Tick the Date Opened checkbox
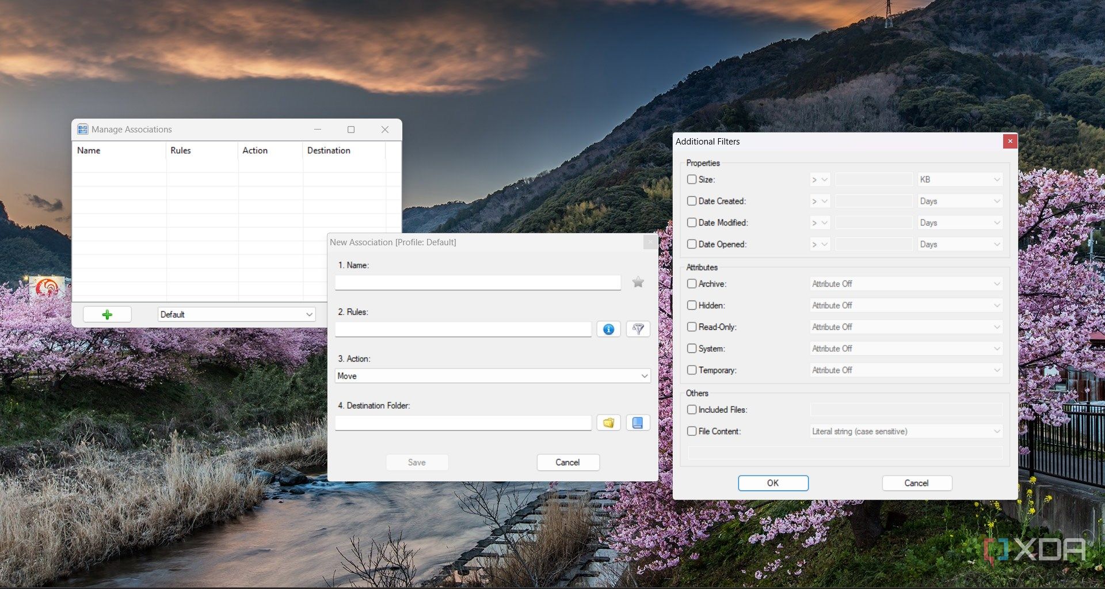The height and width of the screenshot is (589, 1105). pos(692,244)
